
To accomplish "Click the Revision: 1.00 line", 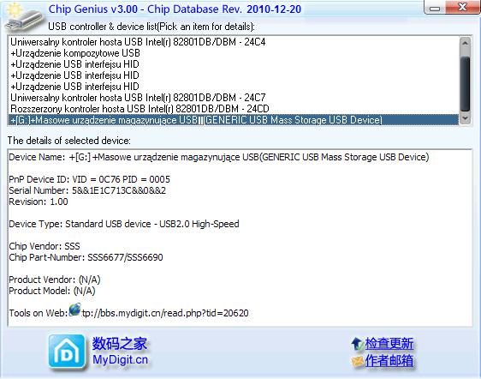I will (39, 202).
